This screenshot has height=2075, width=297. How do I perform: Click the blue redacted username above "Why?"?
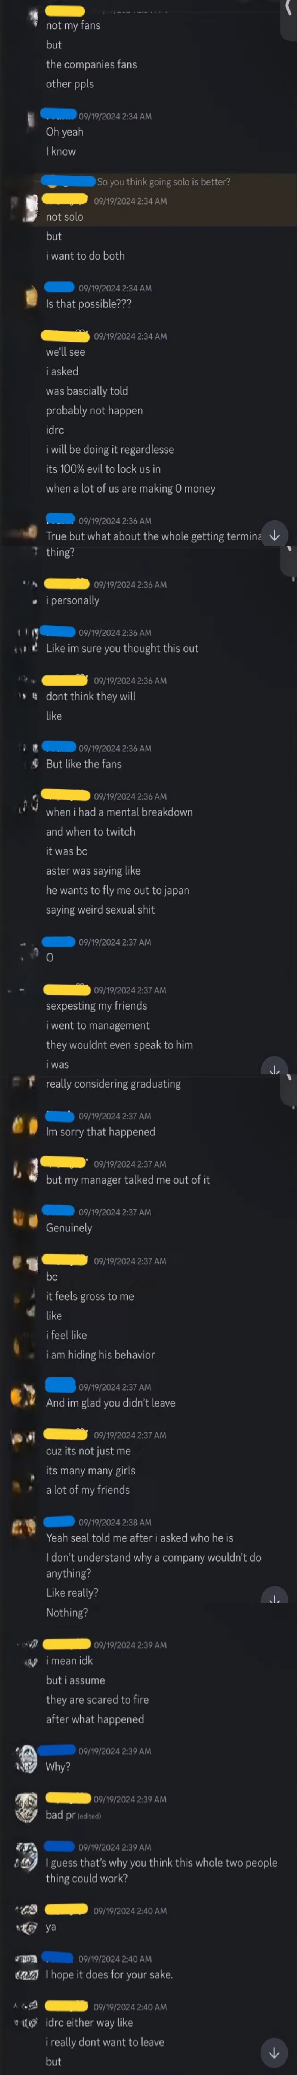click(x=57, y=1749)
